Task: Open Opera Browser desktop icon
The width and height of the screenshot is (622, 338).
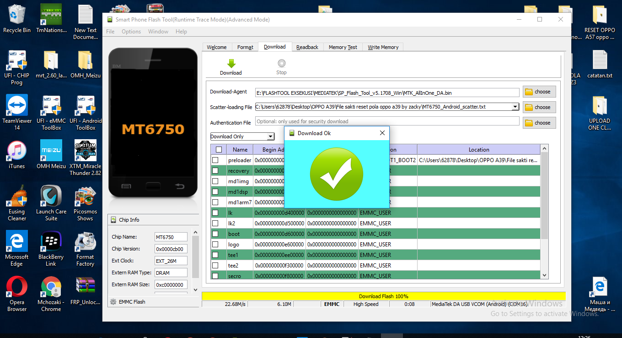Action: point(17,287)
